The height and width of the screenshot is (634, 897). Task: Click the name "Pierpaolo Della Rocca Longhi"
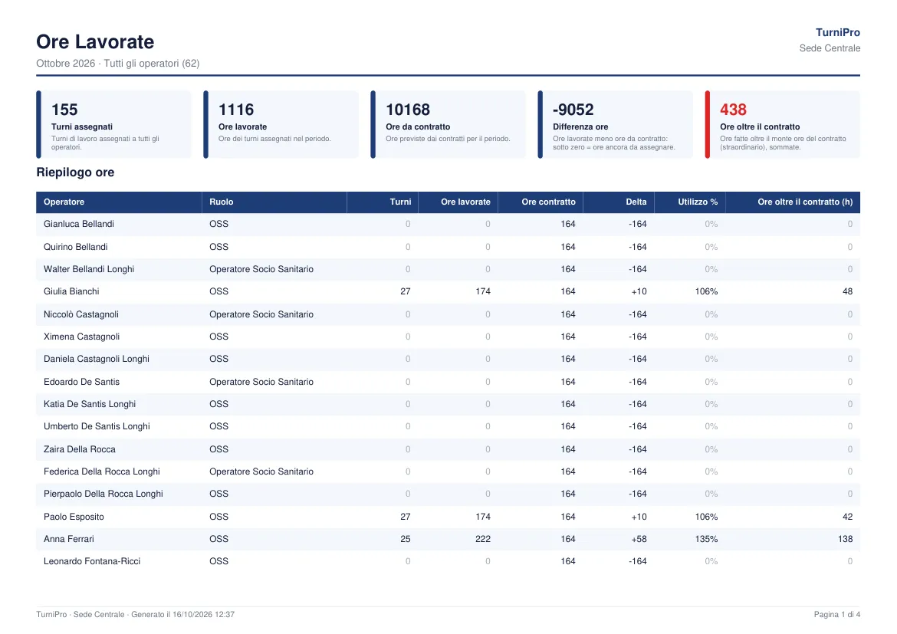[x=103, y=494]
